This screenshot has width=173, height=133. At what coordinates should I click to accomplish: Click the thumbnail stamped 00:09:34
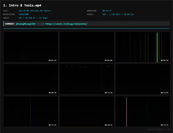[x=31, y=79]
